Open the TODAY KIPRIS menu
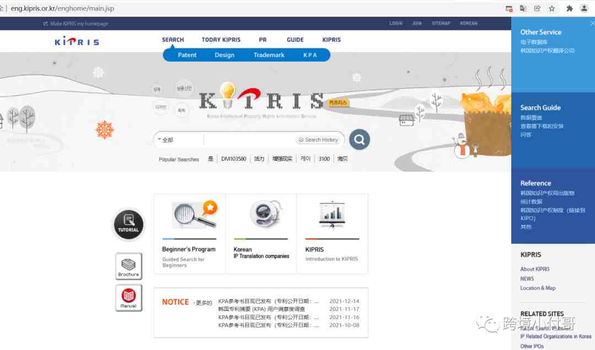This screenshot has height=350, width=595. click(x=221, y=40)
